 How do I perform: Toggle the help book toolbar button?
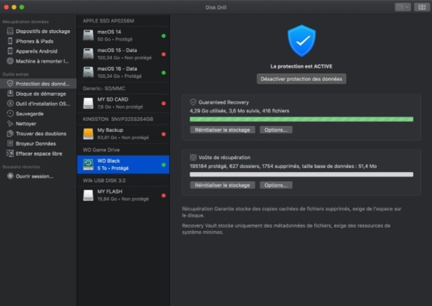click(x=422, y=7)
